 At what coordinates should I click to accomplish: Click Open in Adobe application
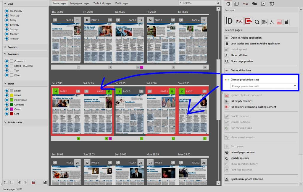246,38
